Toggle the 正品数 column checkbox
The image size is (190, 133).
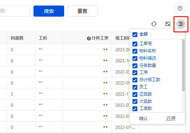click(135, 95)
